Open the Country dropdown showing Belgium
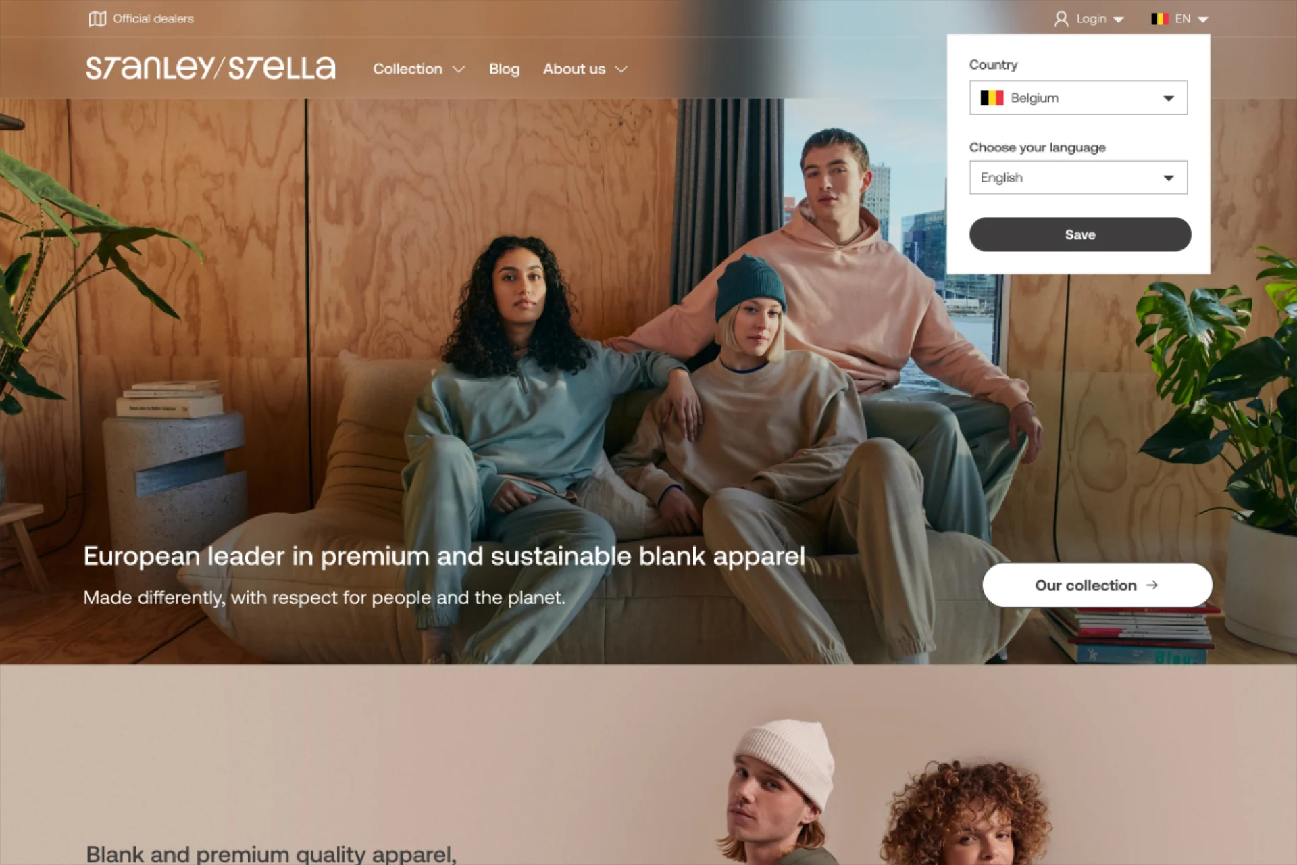The height and width of the screenshot is (865, 1297). [1078, 98]
